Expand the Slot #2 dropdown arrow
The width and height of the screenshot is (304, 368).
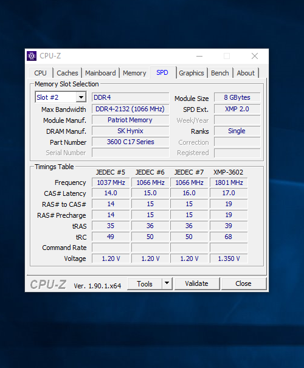tap(81, 97)
